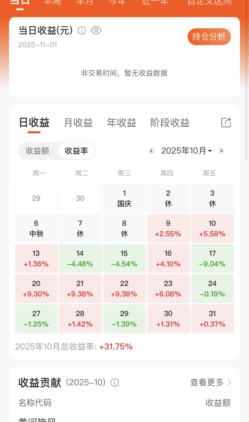Choose October 31 cell showing +0.37%

(x=213, y=319)
